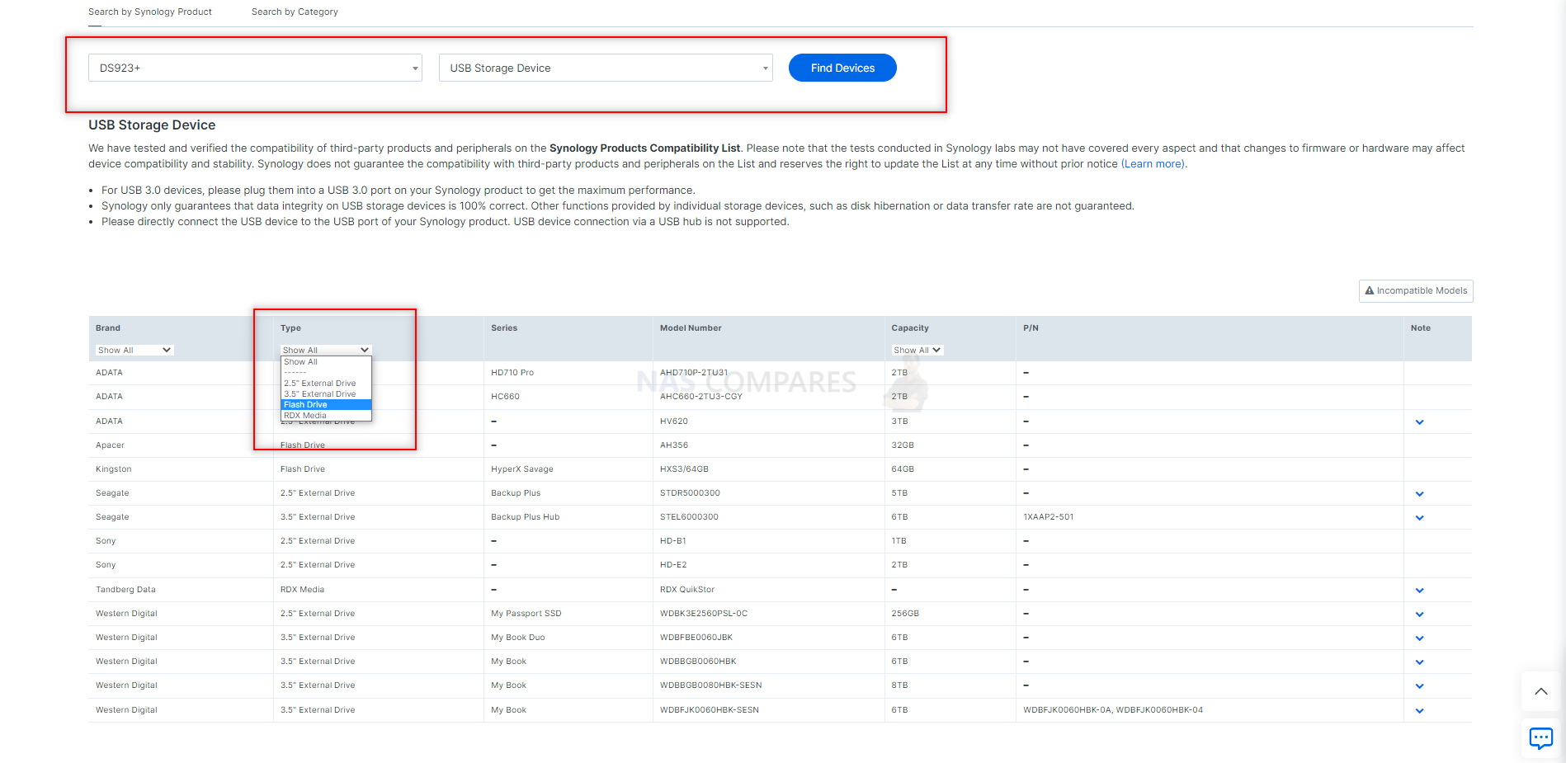1566x763 pixels.
Task: Expand note for Seagate STEL6000300 row
Action: tap(1419, 518)
